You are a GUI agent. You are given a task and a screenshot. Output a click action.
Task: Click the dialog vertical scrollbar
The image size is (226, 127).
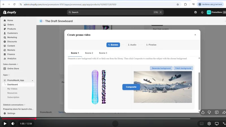point(199,91)
